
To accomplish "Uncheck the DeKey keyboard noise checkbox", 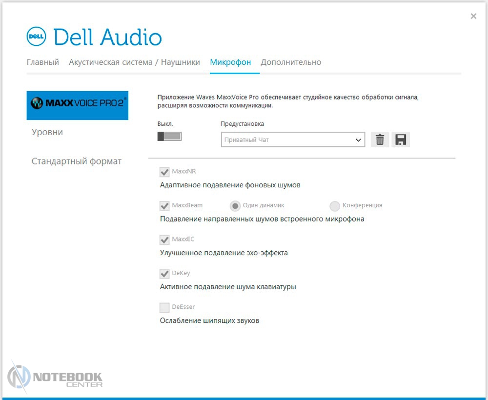I will point(164,273).
